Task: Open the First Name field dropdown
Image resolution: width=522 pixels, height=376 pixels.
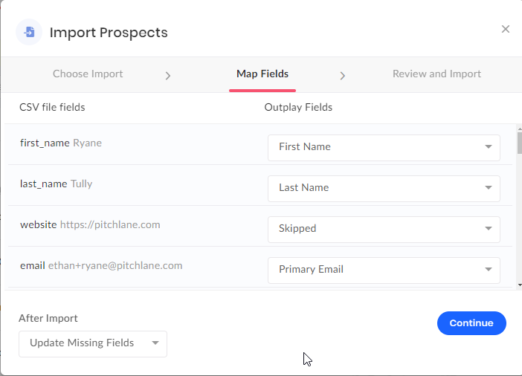Action: point(384,147)
